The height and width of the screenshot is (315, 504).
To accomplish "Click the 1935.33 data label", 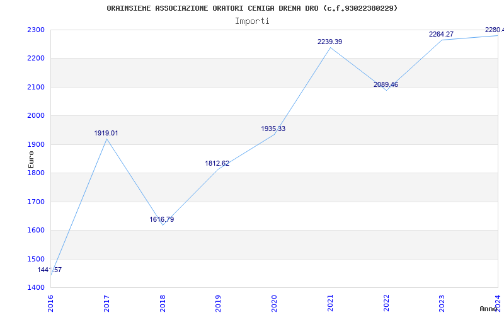I will click(273, 129).
